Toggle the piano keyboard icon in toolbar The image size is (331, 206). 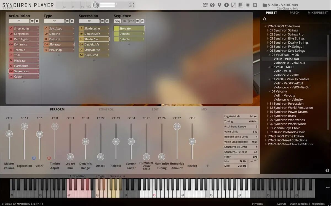pos(241,5)
